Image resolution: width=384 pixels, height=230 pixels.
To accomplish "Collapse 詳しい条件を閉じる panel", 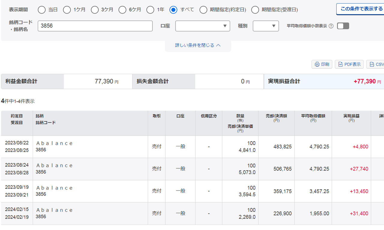I will [x=198, y=45].
